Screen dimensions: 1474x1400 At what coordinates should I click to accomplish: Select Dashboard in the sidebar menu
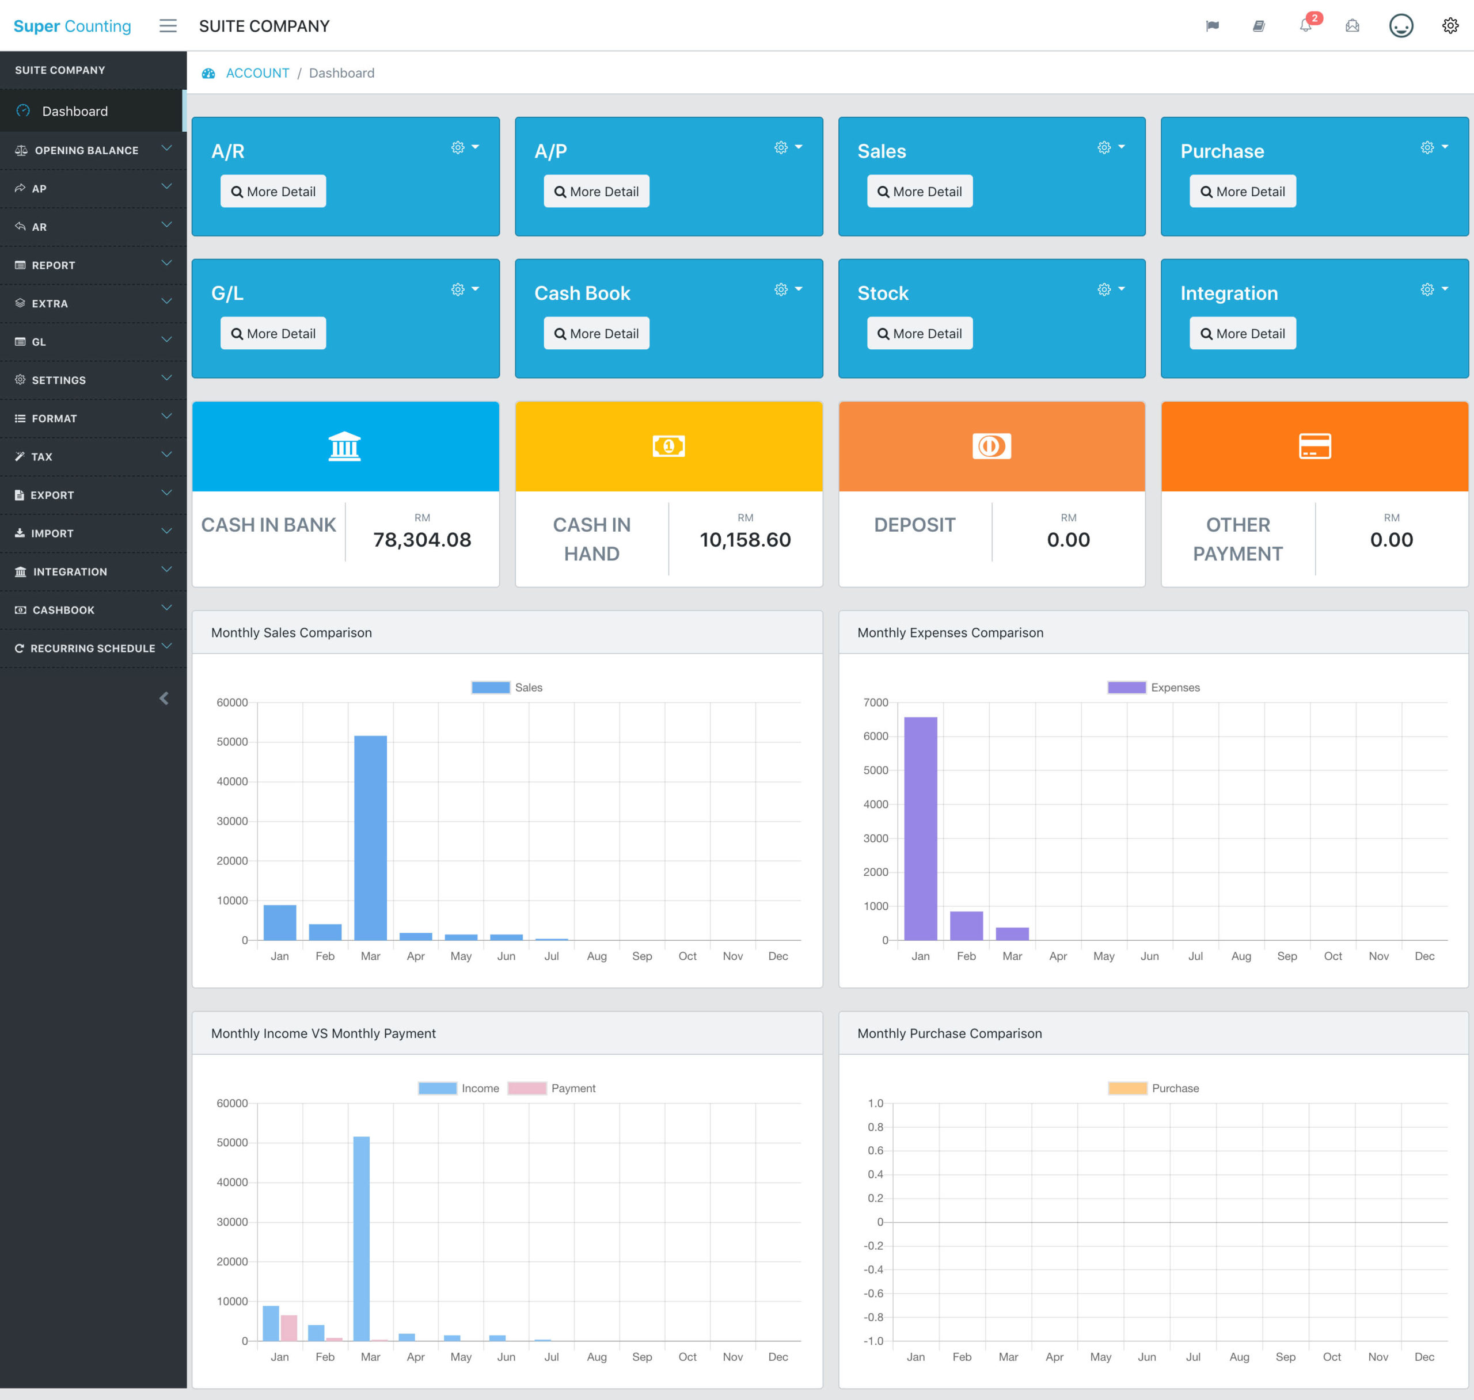[75, 110]
